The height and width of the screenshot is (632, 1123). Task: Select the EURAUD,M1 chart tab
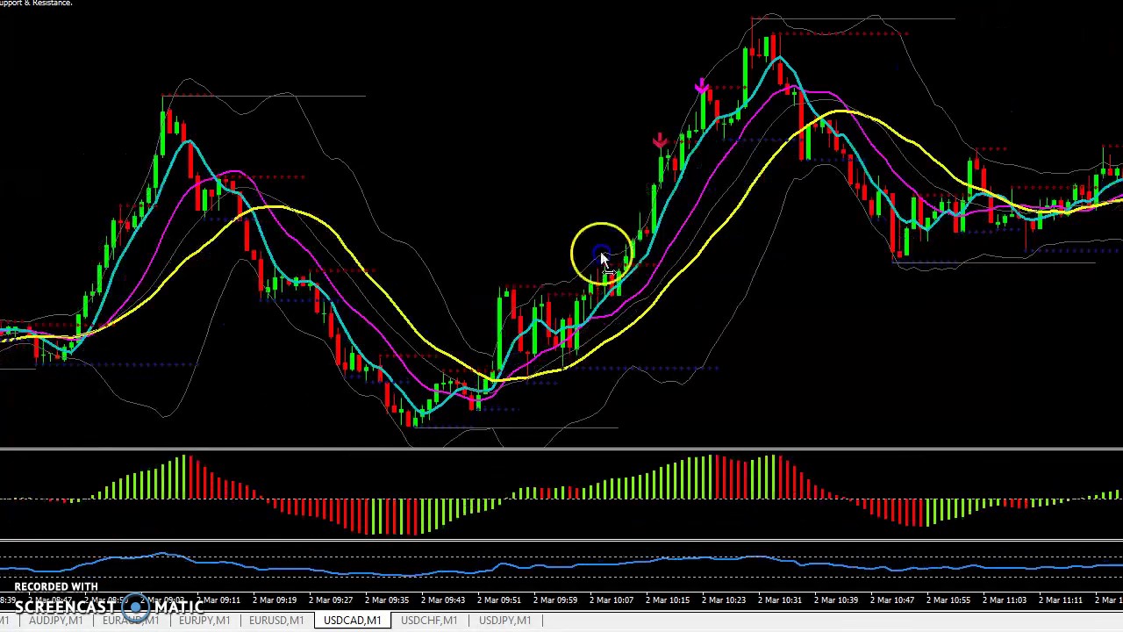(x=131, y=621)
